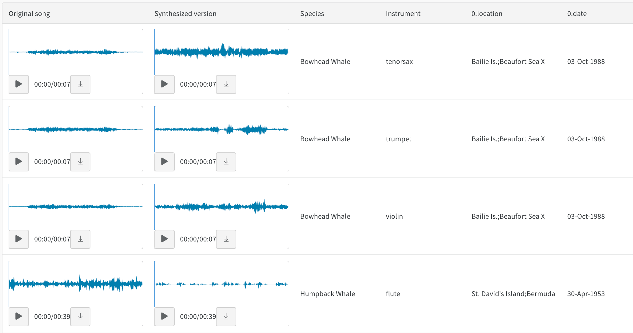Select the Species column header
This screenshot has height=333, width=633.
click(312, 14)
